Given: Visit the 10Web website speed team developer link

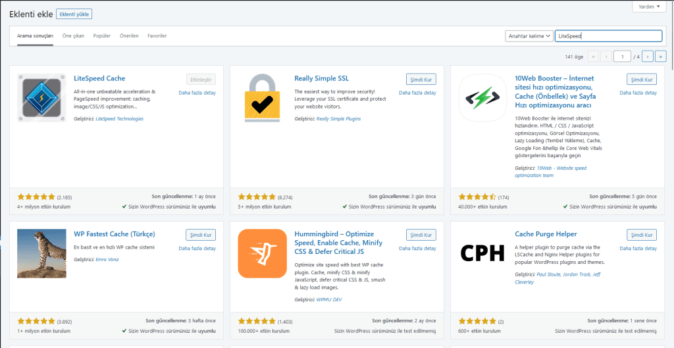Looking at the screenshot, I should tap(551, 172).
